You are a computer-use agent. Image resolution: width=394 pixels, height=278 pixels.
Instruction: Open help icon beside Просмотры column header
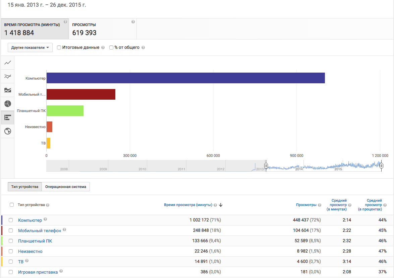point(320,205)
